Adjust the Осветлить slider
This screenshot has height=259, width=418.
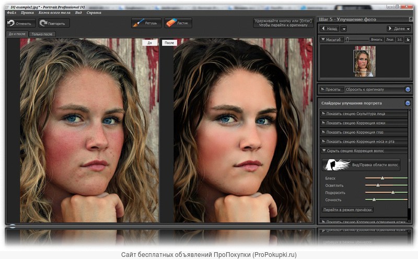coord(378,185)
